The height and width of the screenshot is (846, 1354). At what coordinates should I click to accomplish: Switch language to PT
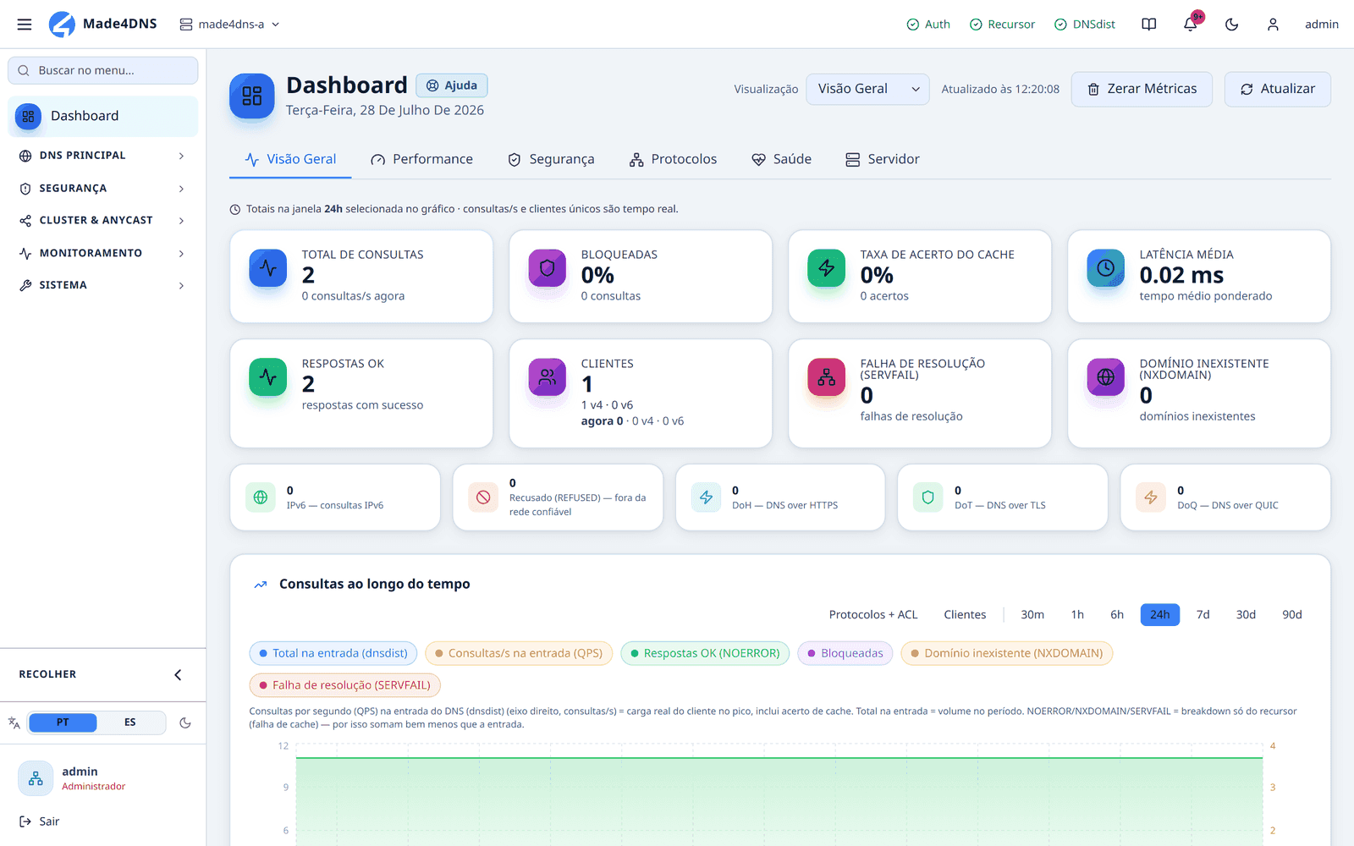click(63, 722)
